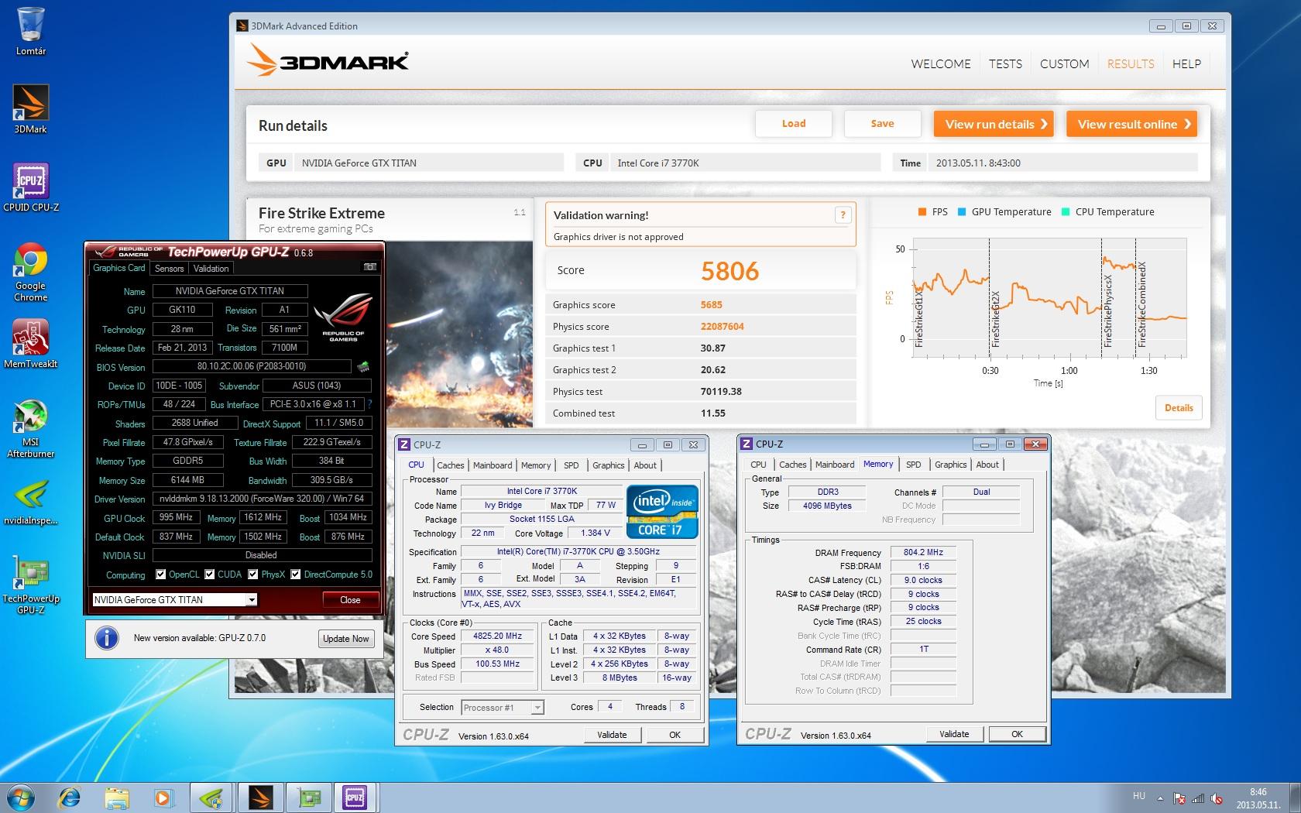The image size is (1301, 813).
Task: Click the Action Center flag in the tray
Action: pyautogui.click(x=1179, y=798)
